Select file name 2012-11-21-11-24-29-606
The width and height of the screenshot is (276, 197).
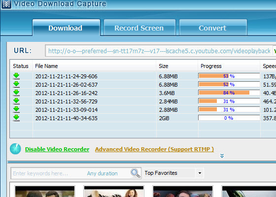click(67, 76)
